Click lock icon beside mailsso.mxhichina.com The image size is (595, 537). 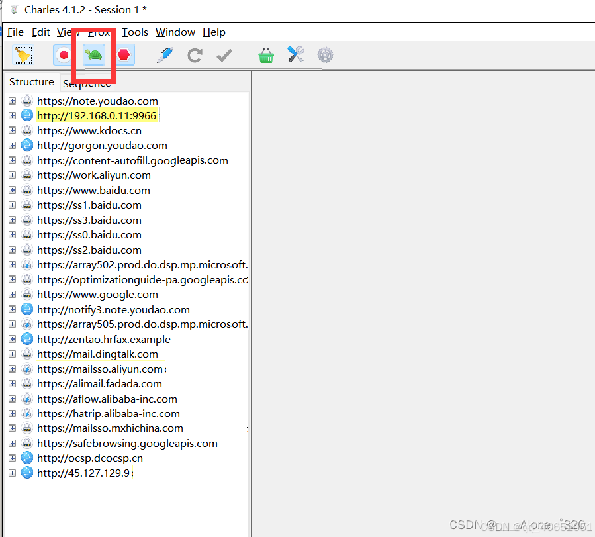tap(27, 428)
